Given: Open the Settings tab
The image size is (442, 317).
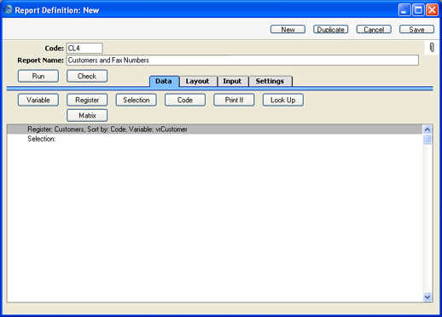Looking at the screenshot, I should point(270,81).
